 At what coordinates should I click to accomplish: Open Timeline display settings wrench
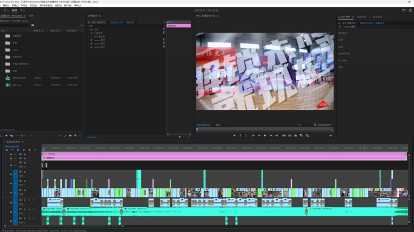point(30,150)
